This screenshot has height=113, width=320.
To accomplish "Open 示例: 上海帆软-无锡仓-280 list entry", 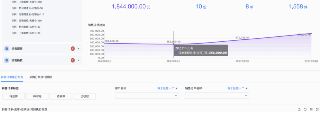I will 27,2.
